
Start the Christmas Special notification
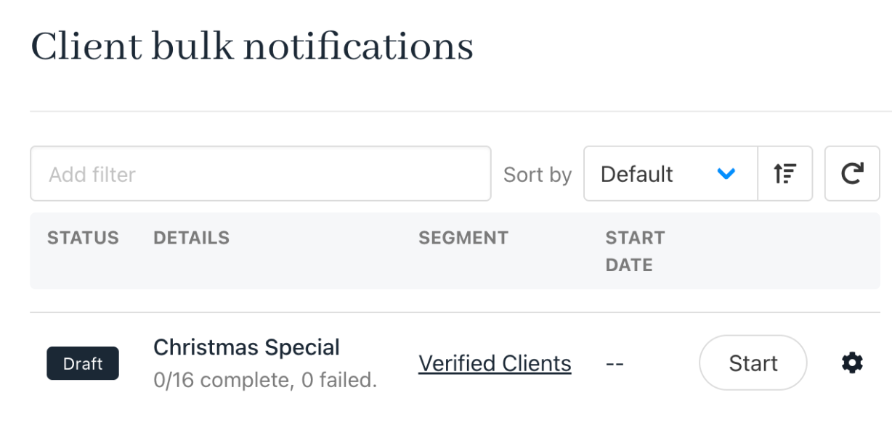tap(753, 362)
